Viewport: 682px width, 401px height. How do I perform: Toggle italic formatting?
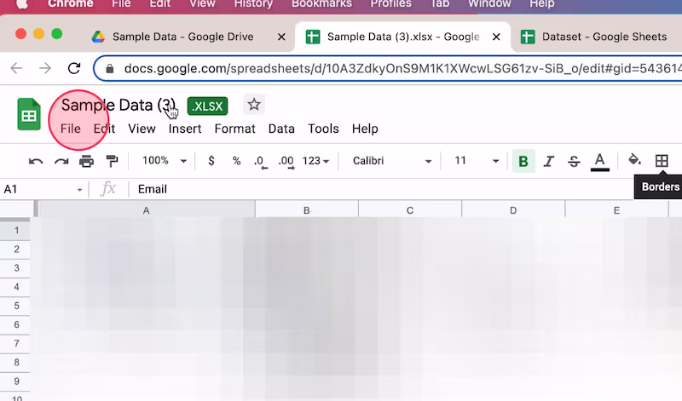549,161
